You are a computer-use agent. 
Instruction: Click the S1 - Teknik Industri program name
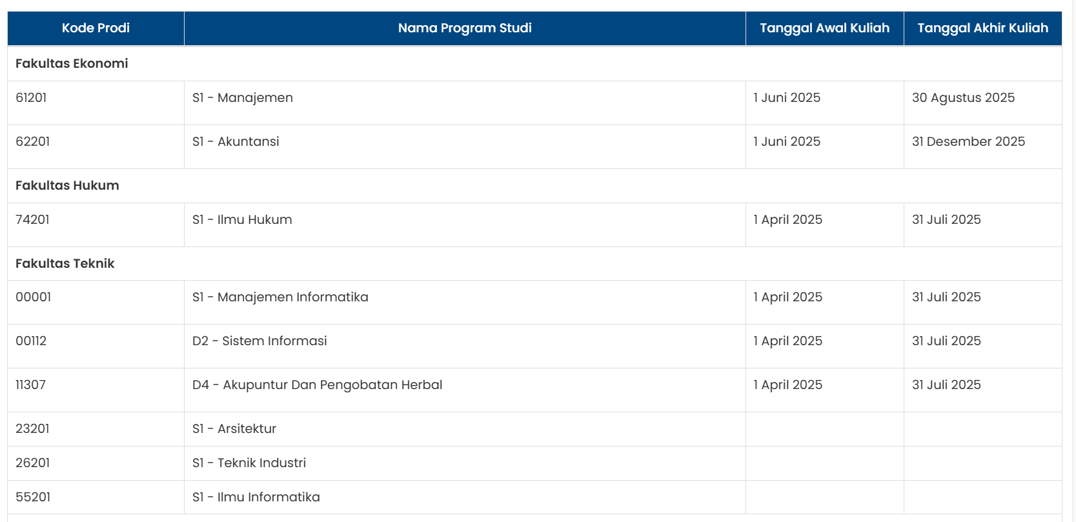(x=249, y=463)
